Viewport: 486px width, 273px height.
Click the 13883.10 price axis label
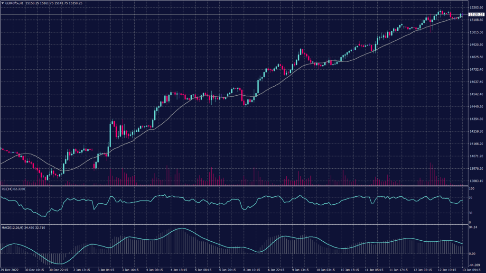click(x=476, y=181)
